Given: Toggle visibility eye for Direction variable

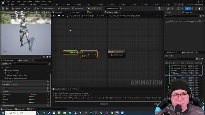Looking at the screenshot, I should (x=48, y=100).
